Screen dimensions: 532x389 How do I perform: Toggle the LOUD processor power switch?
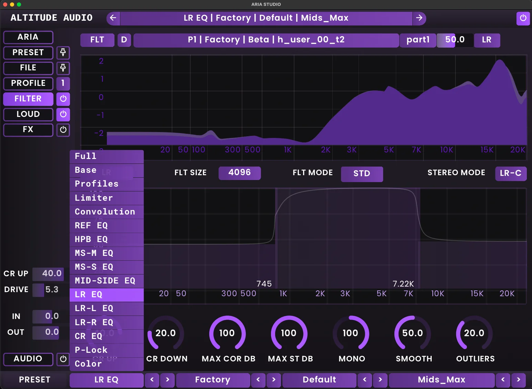63,114
